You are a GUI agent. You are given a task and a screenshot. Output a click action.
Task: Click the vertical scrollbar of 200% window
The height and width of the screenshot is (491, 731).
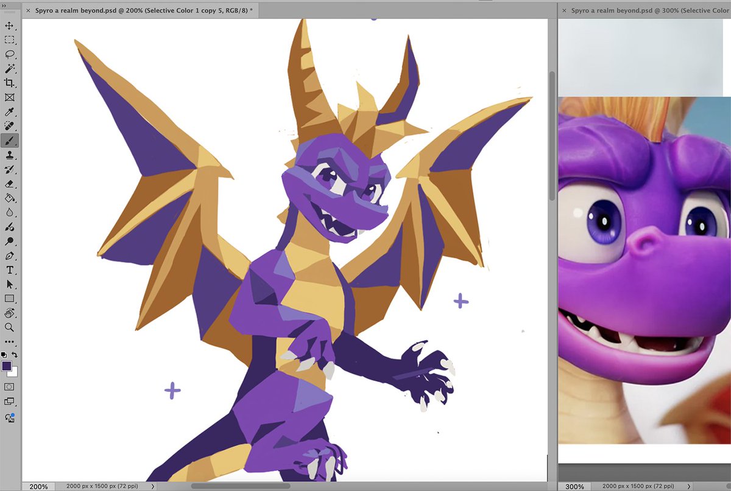553,136
